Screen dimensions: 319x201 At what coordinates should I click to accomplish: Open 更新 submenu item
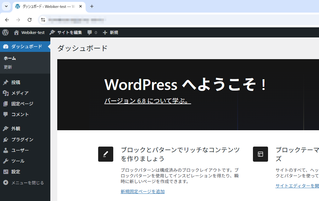click(x=8, y=67)
